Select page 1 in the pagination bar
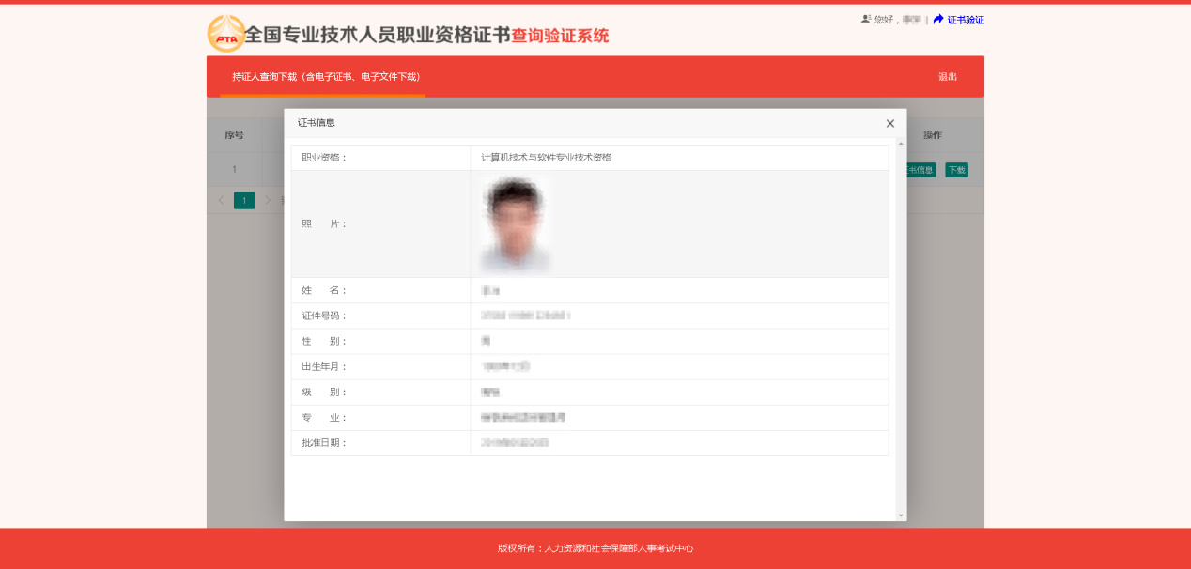The image size is (1191, 569). 243,200
